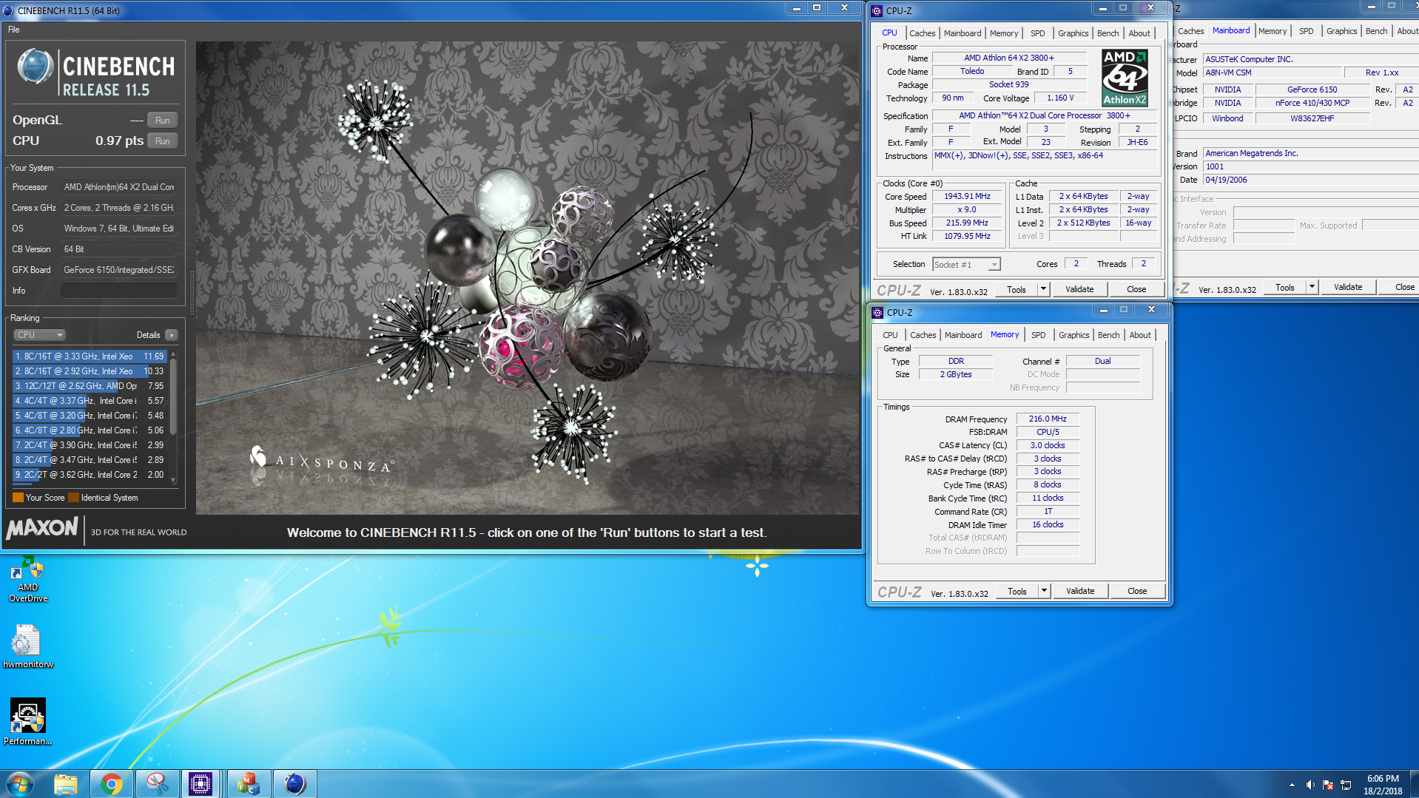Image resolution: width=1419 pixels, height=798 pixels.
Task: Click Close button in the CPU-Z Memory window
Action: (x=1137, y=591)
